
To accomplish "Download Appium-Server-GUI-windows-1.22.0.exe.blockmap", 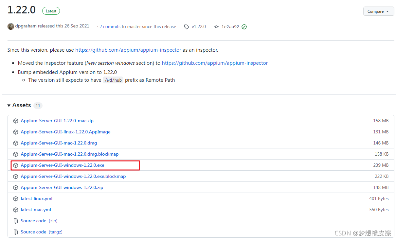I will pyautogui.click(x=73, y=176).
